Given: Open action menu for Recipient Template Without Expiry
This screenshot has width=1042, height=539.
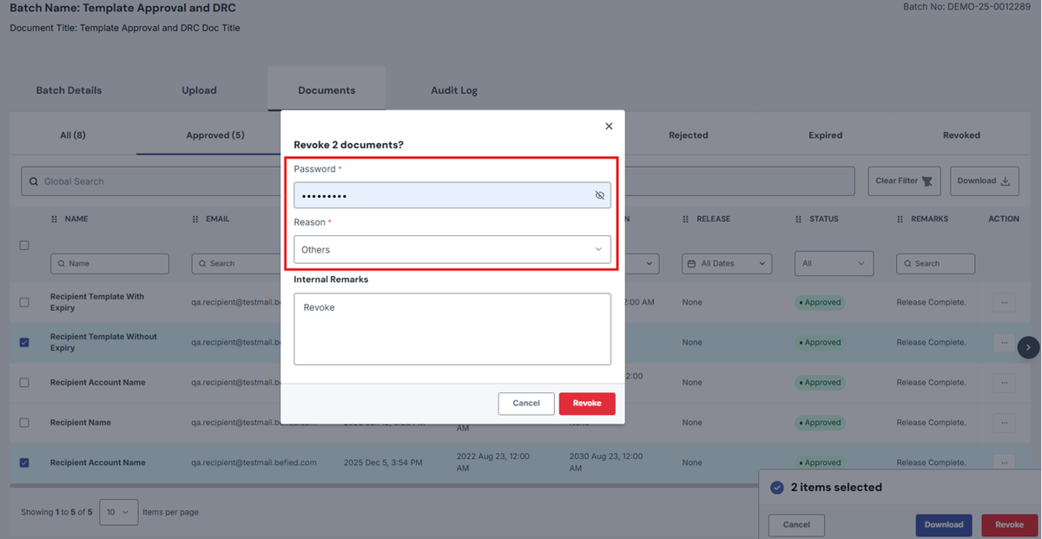Looking at the screenshot, I should click(1004, 342).
